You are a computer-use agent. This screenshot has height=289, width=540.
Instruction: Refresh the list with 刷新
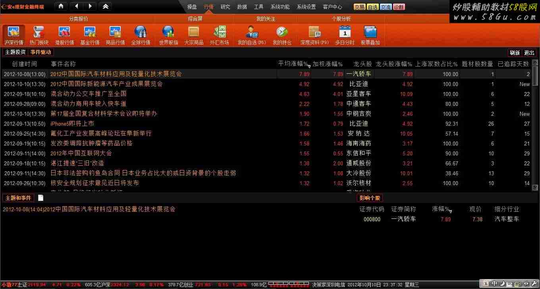[x=515, y=52]
